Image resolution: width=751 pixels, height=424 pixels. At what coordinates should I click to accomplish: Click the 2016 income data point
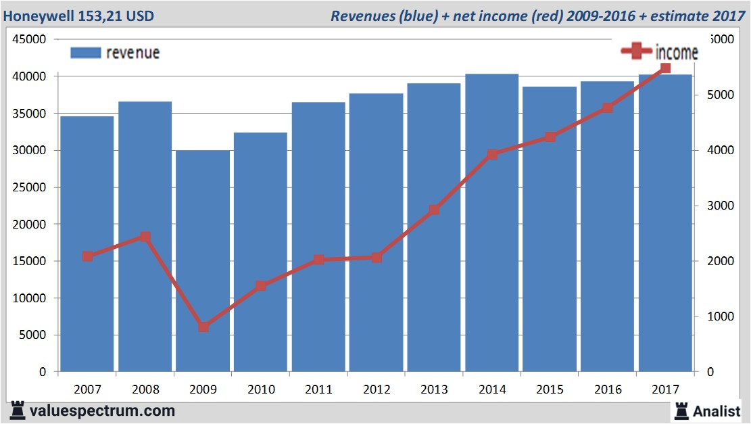coord(607,108)
